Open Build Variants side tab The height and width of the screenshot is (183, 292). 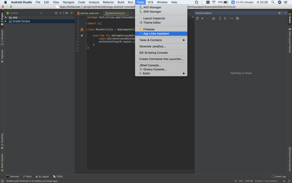tap(2, 163)
